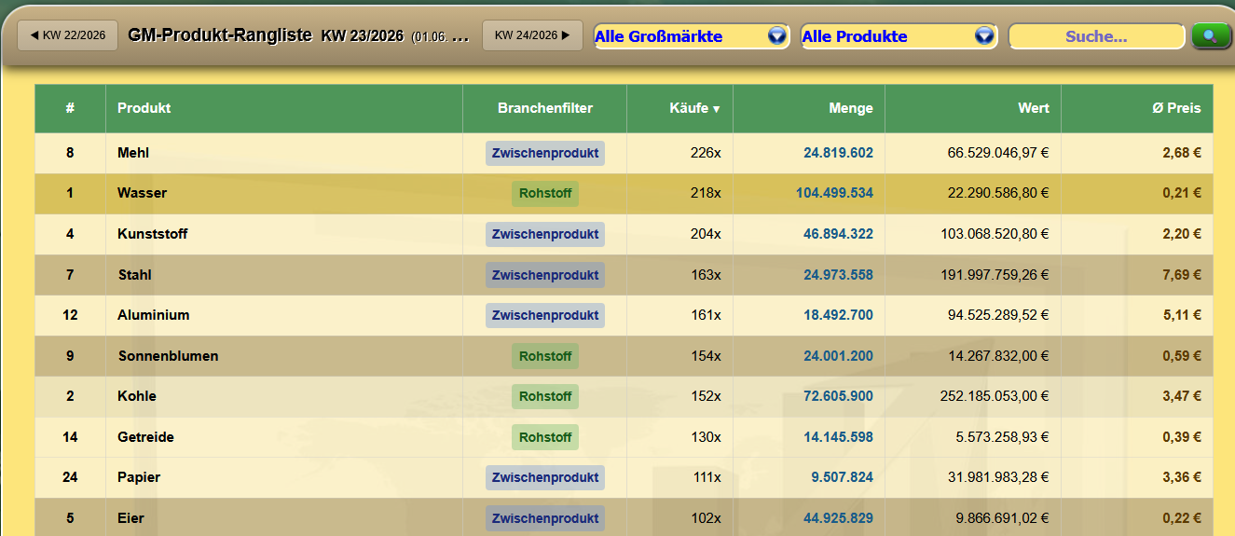
Task: Select value 191.997.759,26 € for Stahl
Action: [x=995, y=275]
